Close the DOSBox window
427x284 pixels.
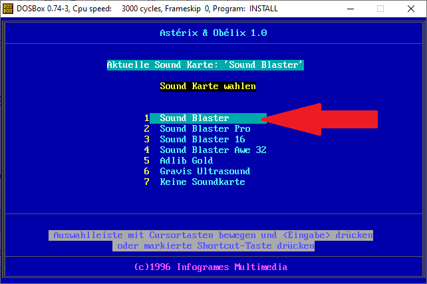click(x=411, y=9)
